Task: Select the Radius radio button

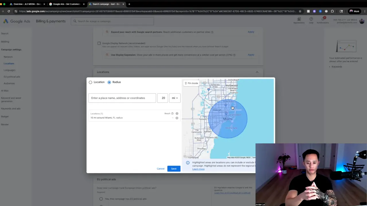Action: (x=109, y=82)
